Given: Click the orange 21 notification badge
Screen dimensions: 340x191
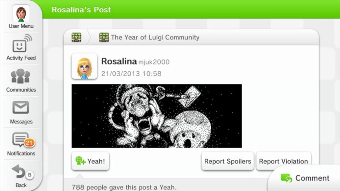Looking at the screenshot, I should point(29,143).
